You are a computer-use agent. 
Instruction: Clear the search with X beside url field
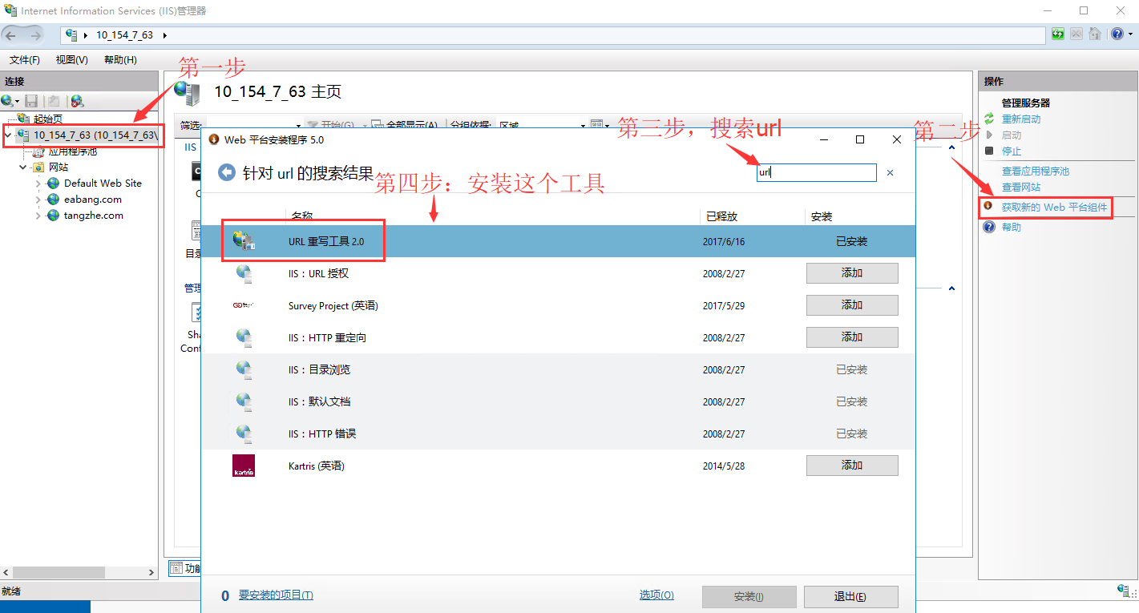point(890,172)
